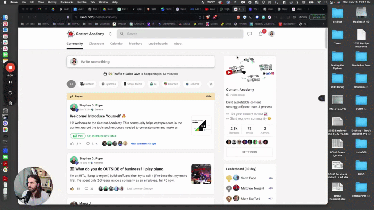This screenshot has width=374, height=210.
Task: Open the piano post thumbnail
Action: tap(201, 174)
